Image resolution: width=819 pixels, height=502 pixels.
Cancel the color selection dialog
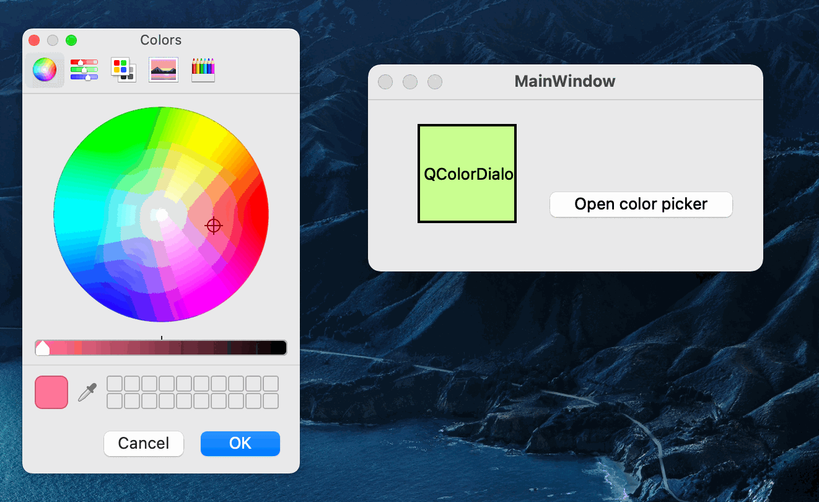[144, 443]
